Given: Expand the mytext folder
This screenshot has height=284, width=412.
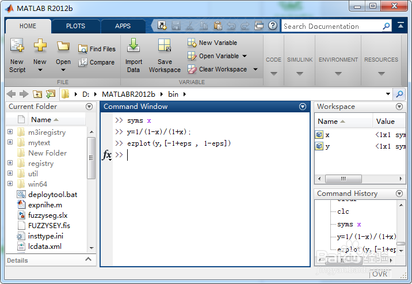Looking at the screenshot, I should (10, 142).
